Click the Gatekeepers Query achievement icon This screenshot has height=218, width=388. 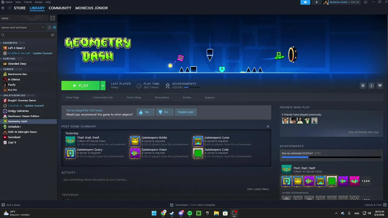click(x=70, y=153)
